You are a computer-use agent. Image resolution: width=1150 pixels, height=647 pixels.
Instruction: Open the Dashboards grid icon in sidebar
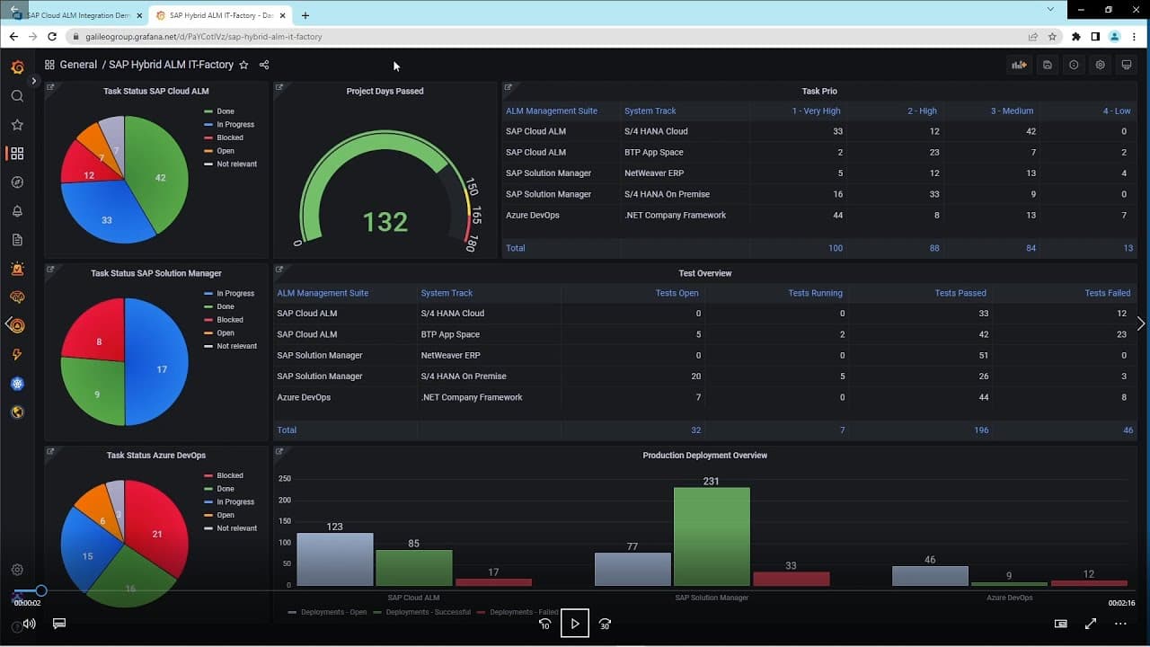pyautogui.click(x=17, y=154)
